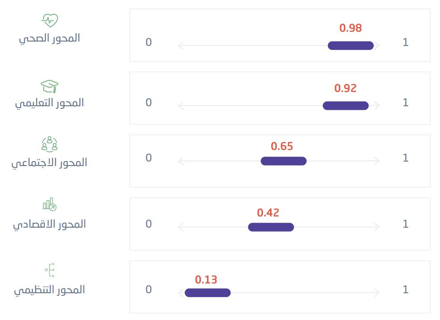Image resolution: width=440 pixels, height=320 pixels.
Task: Click the organizational tree regulatory axis icon
Action: (x=50, y=270)
